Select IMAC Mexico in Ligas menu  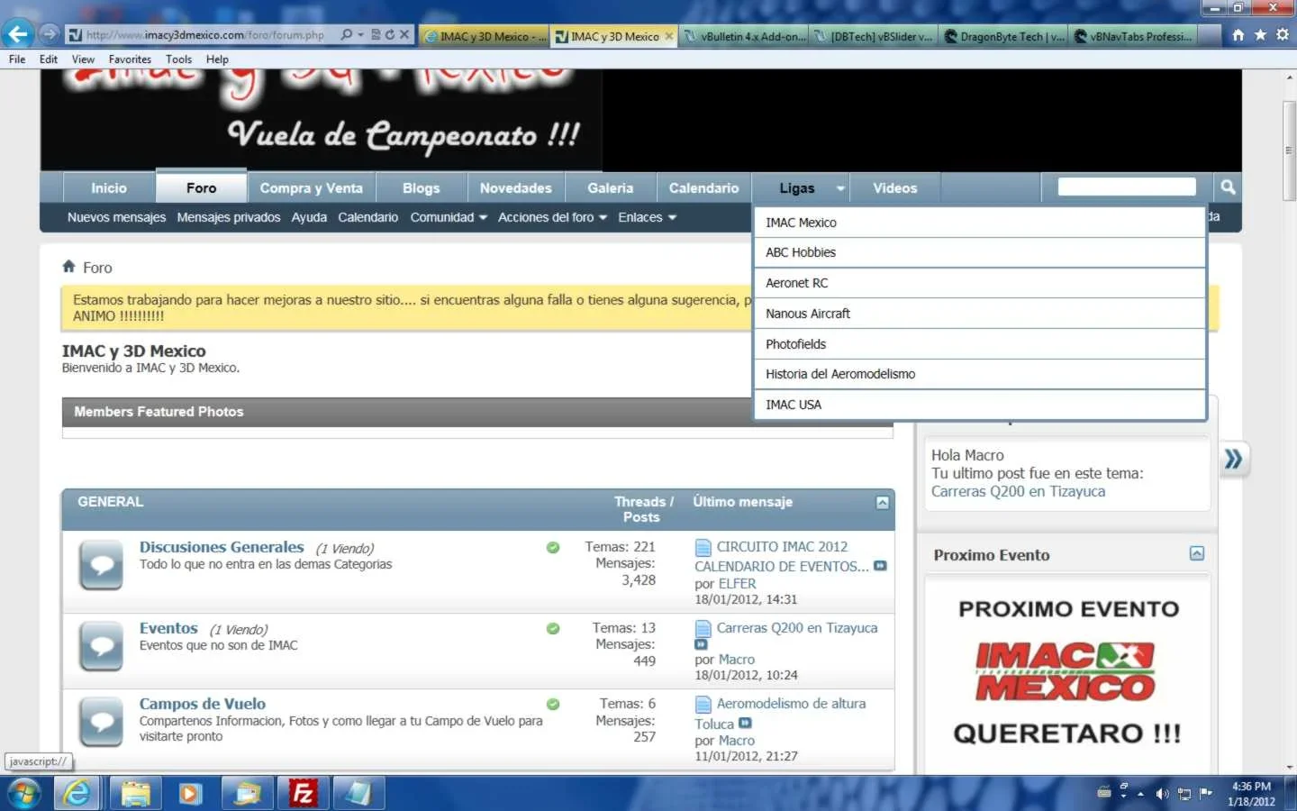pyautogui.click(x=980, y=223)
